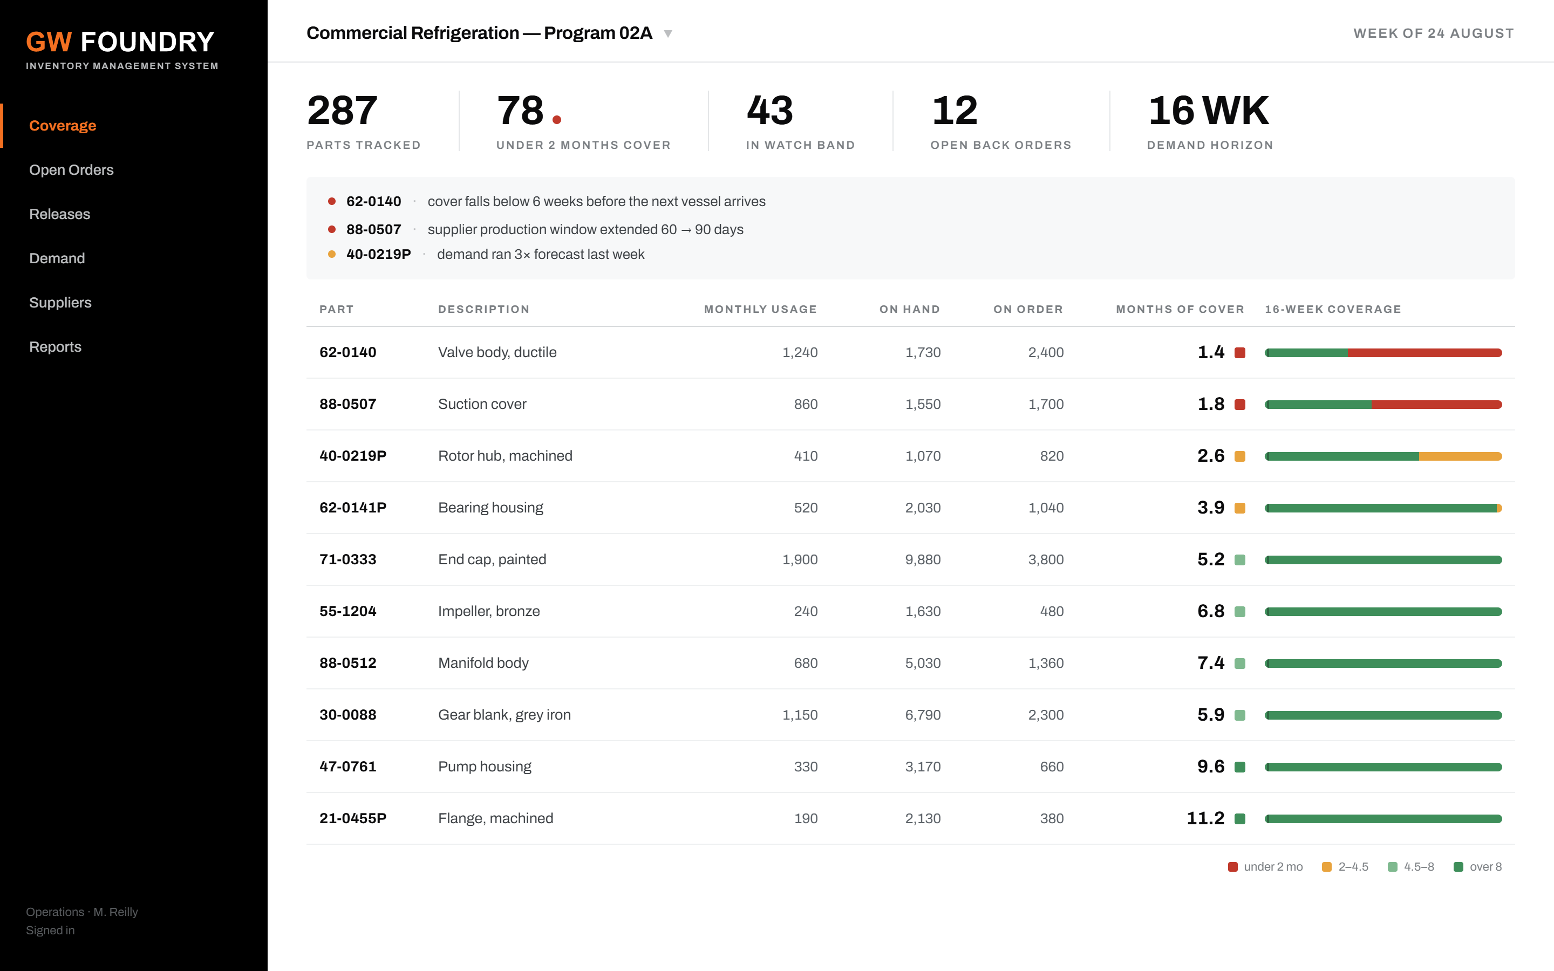1554x971 pixels.
Task: Click the red dot next to 78
Action: point(557,119)
